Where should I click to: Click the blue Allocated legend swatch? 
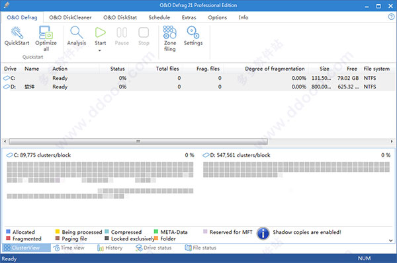coord(8,232)
